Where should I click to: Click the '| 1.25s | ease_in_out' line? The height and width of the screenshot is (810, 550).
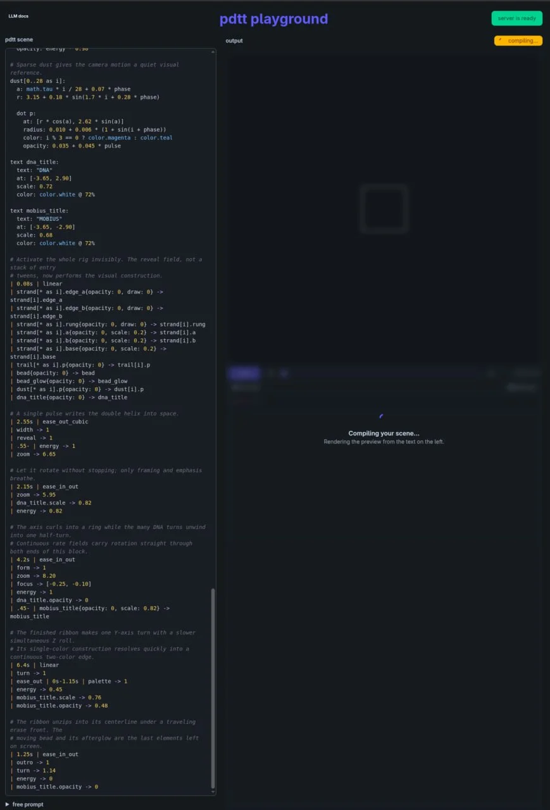tap(44, 755)
